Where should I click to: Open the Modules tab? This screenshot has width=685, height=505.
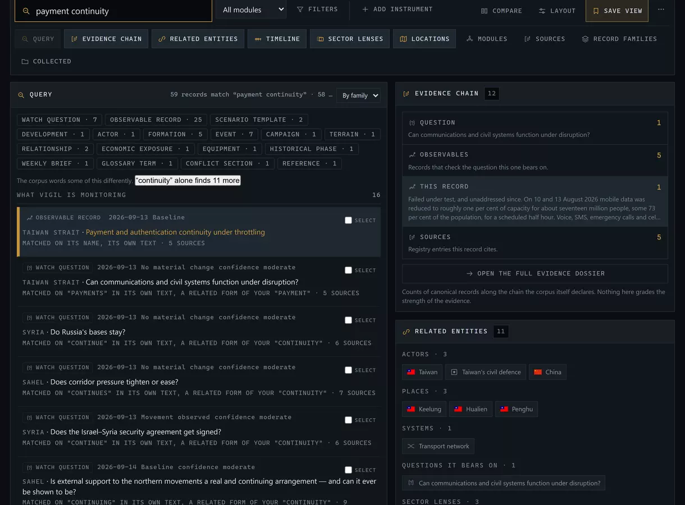click(x=486, y=39)
